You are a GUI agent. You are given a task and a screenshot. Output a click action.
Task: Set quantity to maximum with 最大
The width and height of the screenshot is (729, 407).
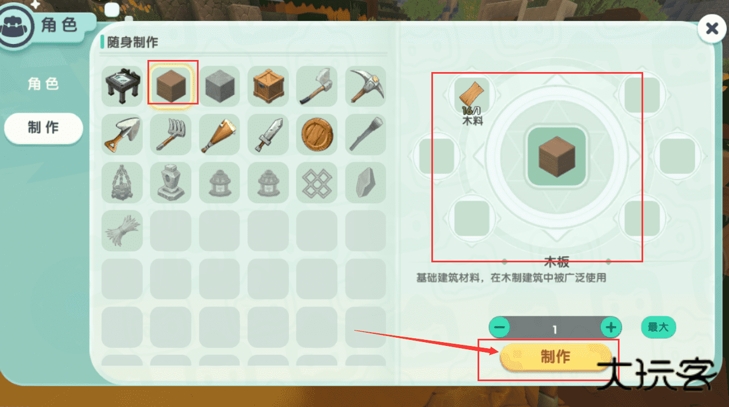tap(658, 327)
